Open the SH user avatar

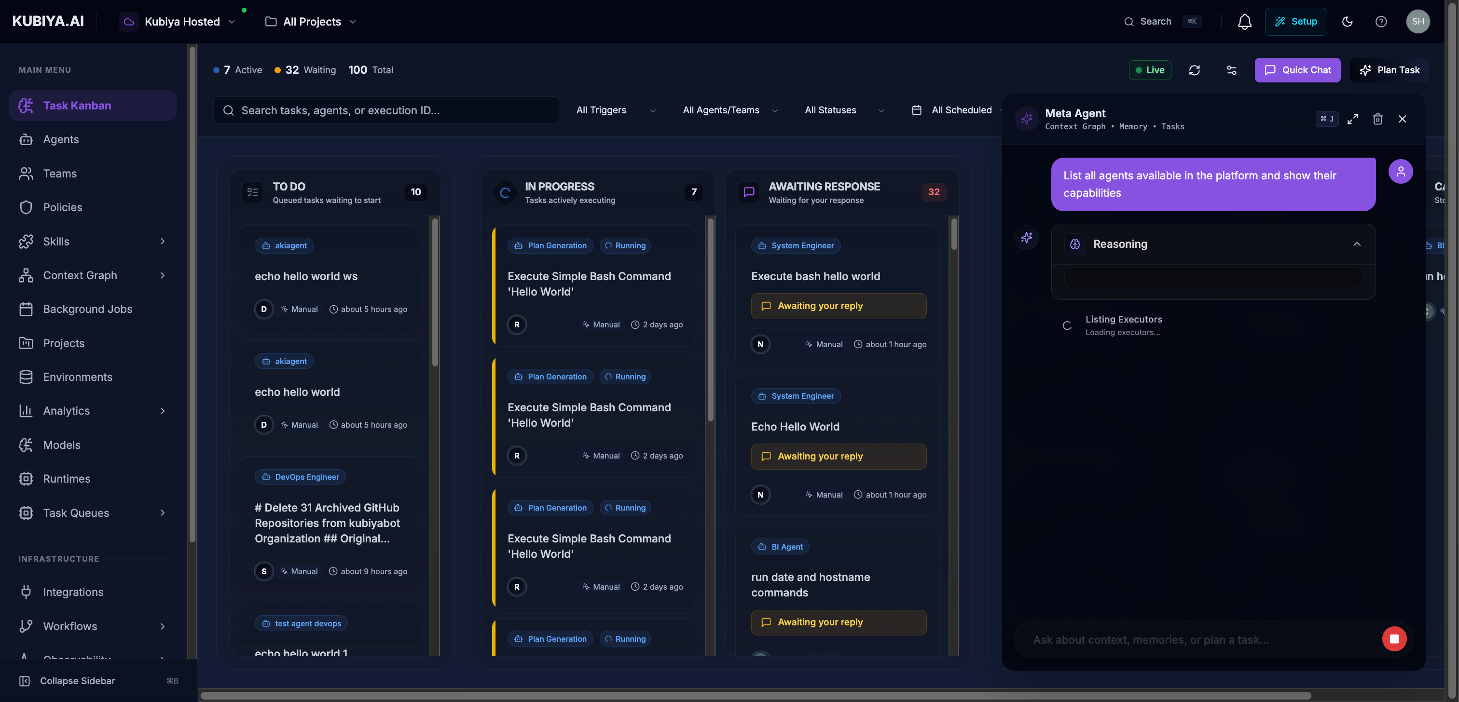point(1418,22)
